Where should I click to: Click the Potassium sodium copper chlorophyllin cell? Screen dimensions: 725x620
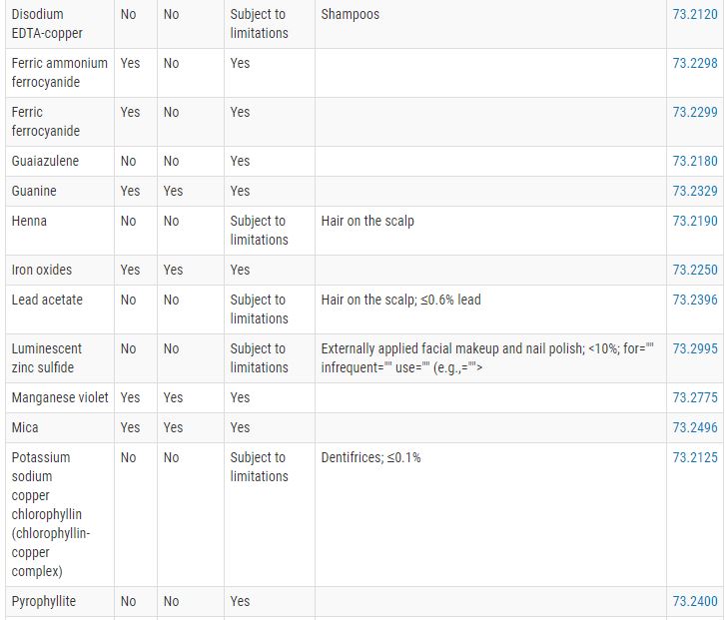pos(60,515)
